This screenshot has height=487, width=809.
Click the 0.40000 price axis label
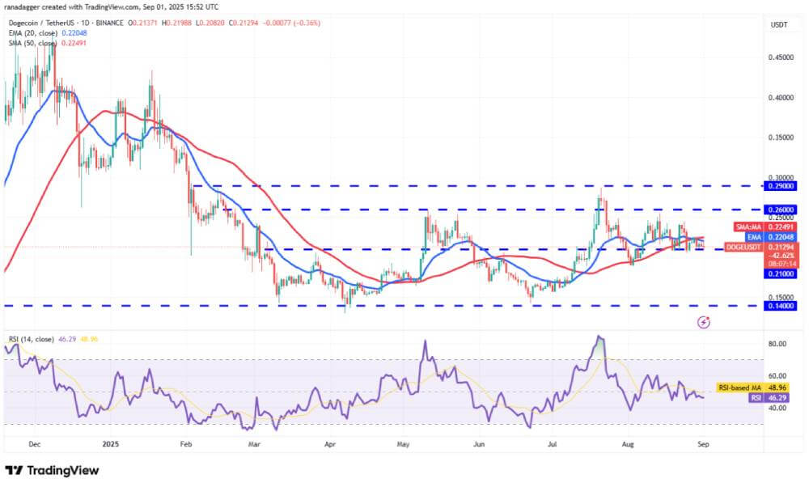coord(781,98)
